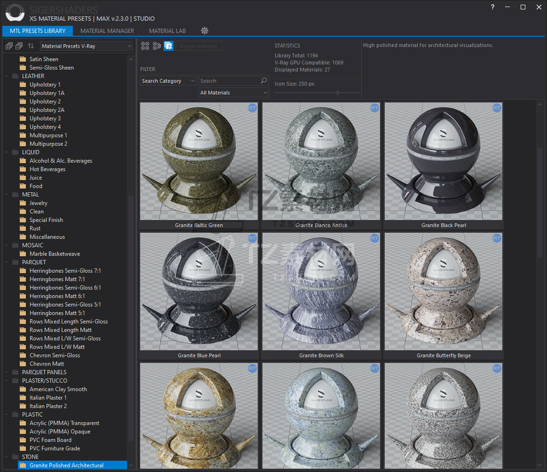Viewport: 547px width, 472px height.
Task: Collapse the LIQUID category
Action: [x=6, y=152]
